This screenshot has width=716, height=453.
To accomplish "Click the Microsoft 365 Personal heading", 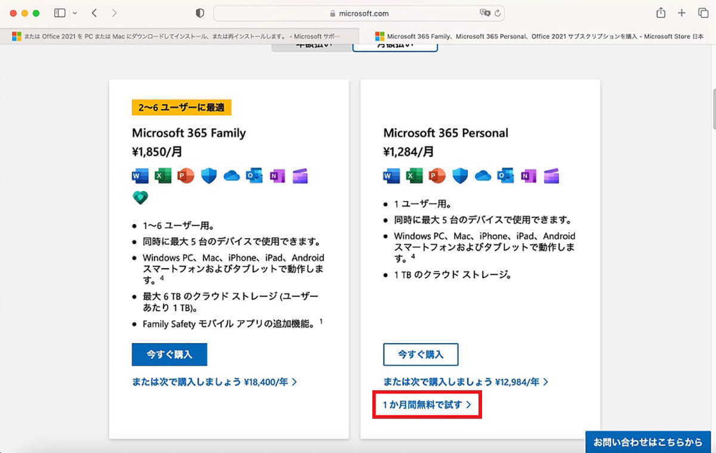I will 446,132.
